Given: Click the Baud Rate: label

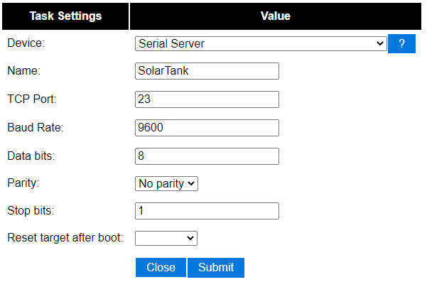Looking at the screenshot, I should point(36,127).
